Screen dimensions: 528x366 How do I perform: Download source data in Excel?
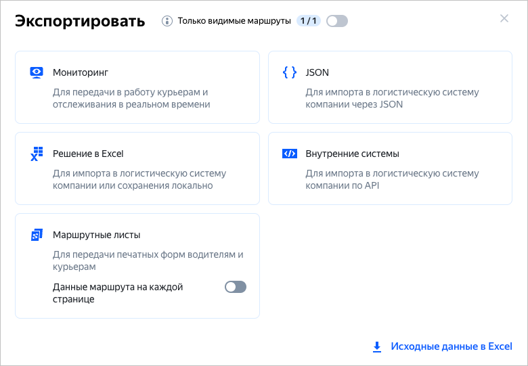[451, 346]
